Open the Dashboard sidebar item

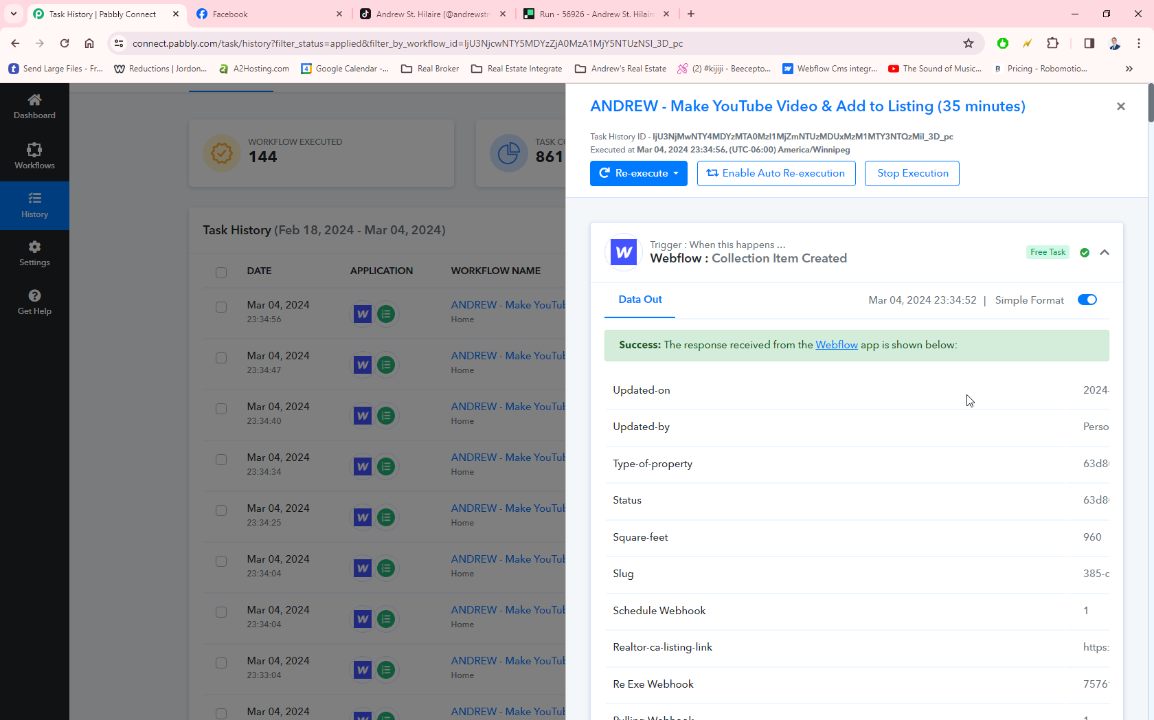coord(34,106)
